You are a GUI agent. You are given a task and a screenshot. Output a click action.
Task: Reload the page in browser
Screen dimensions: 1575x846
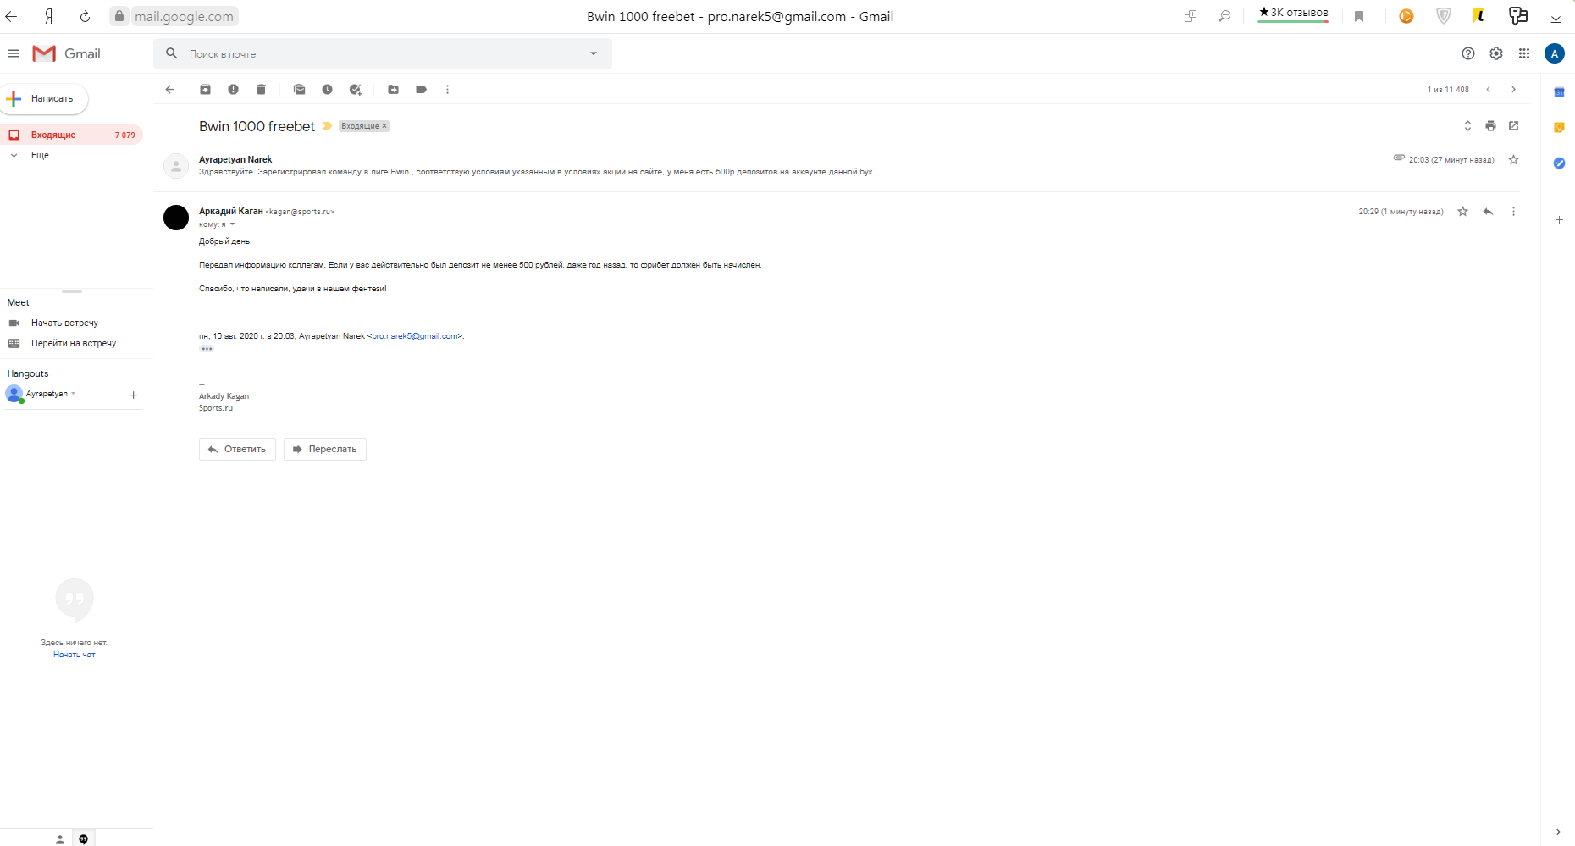coord(85,16)
